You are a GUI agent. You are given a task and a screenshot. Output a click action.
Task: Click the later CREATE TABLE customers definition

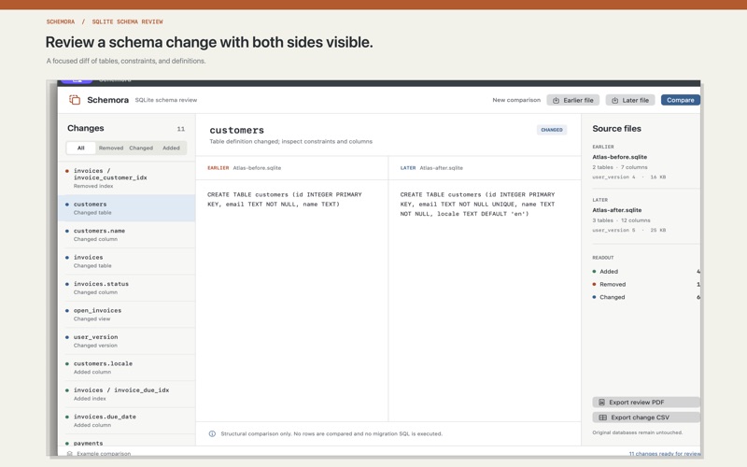477,204
